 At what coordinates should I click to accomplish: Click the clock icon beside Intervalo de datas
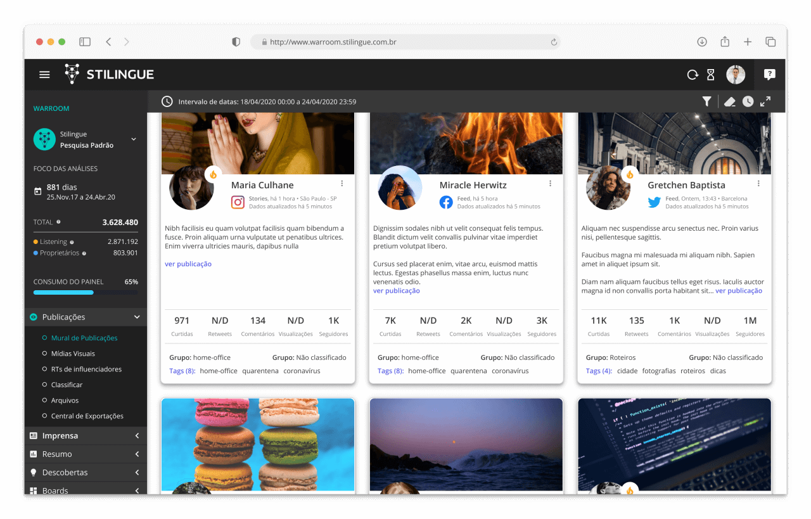(x=167, y=101)
